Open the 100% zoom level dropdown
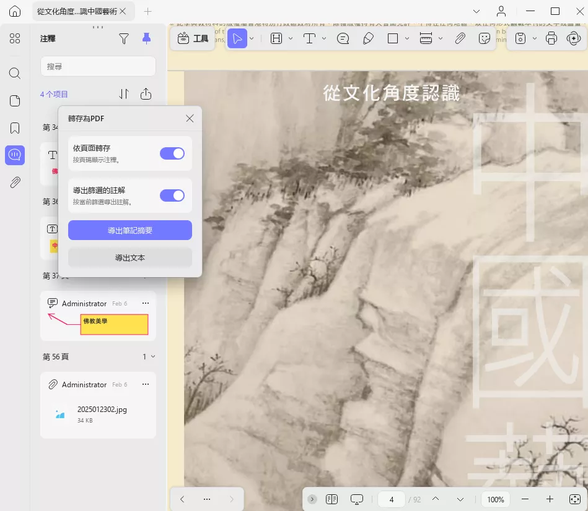 496,499
